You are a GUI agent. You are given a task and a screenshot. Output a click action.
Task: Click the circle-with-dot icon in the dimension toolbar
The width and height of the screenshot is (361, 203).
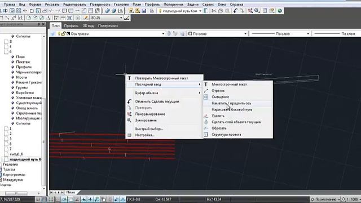(x=78, y=18)
